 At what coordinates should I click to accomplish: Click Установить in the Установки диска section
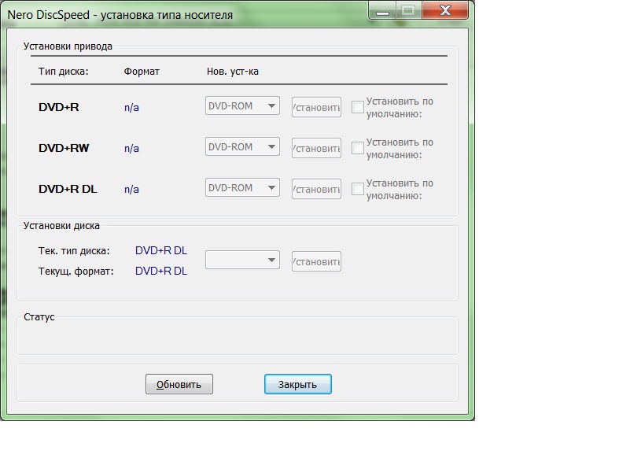(x=316, y=261)
